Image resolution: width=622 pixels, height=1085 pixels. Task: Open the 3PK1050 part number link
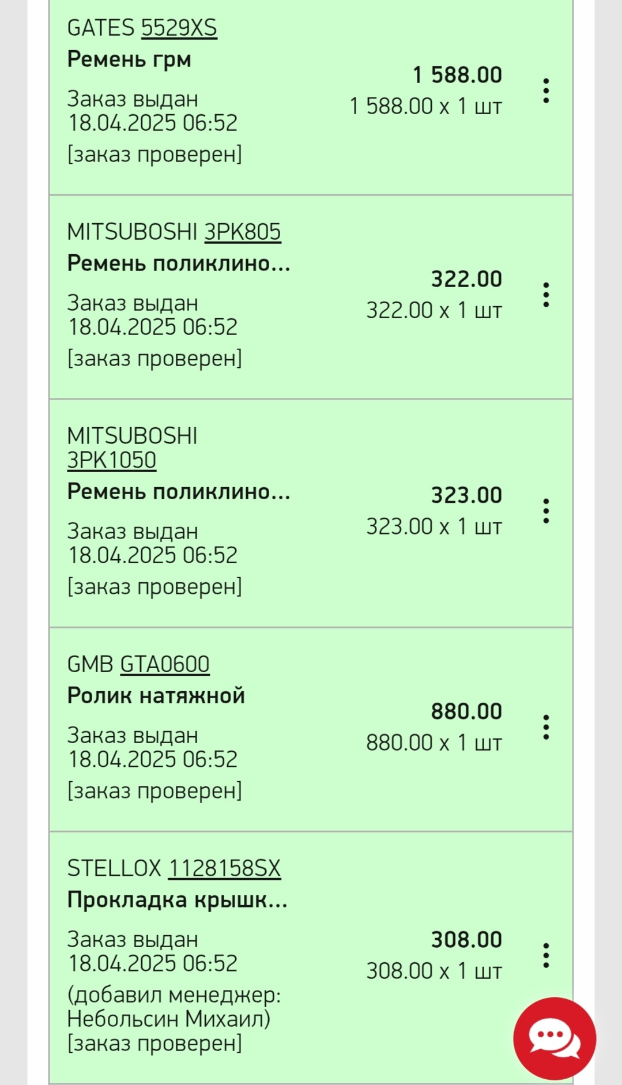(x=112, y=460)
